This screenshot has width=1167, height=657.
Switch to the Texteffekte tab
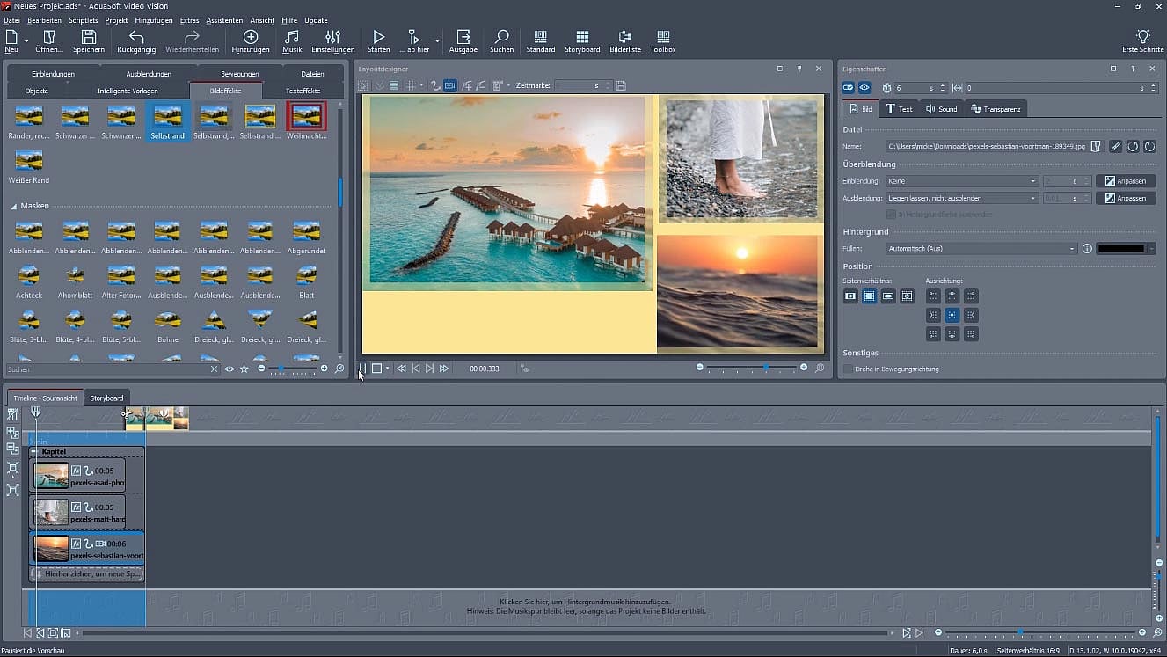[303, 91]
